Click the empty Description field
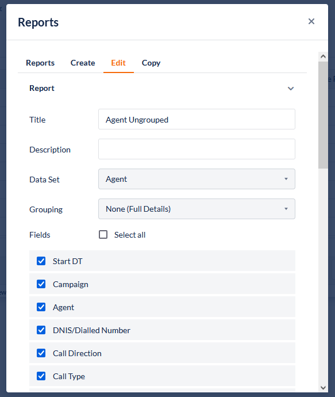The image size is (335, 397). click(197, 149)
